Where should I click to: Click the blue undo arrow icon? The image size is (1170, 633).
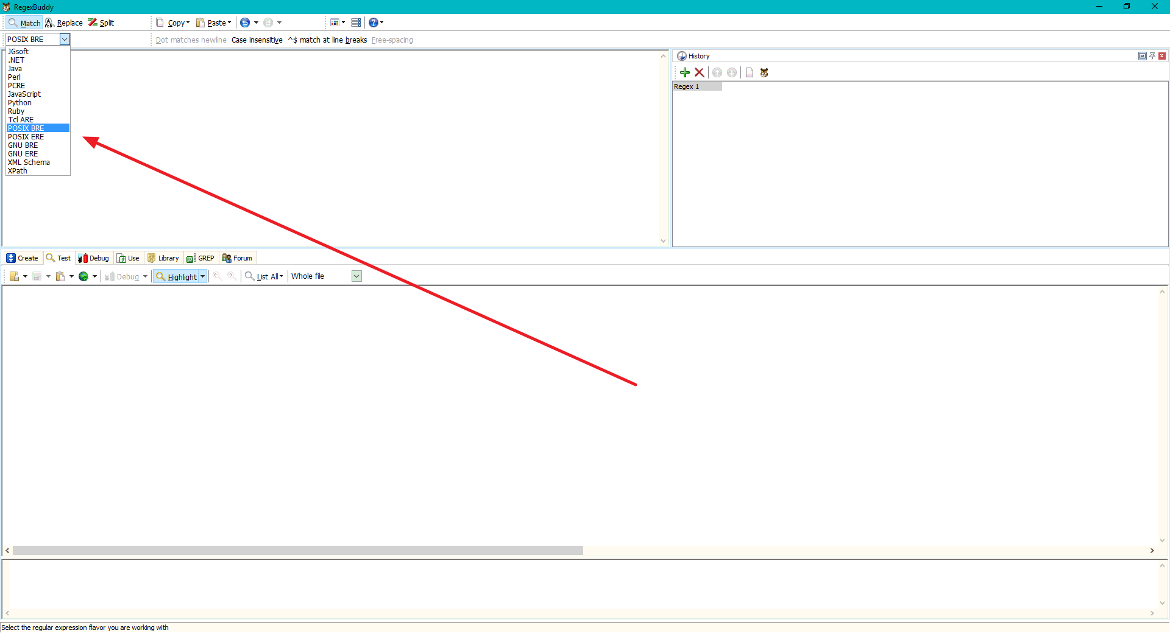tap(245, 23)
